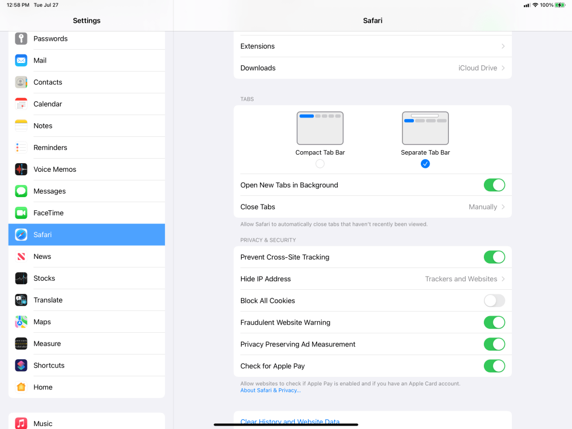This screenshot has width=572, height=429.
Task: Open About Safari & Privacy link
Action: [270, 391]
